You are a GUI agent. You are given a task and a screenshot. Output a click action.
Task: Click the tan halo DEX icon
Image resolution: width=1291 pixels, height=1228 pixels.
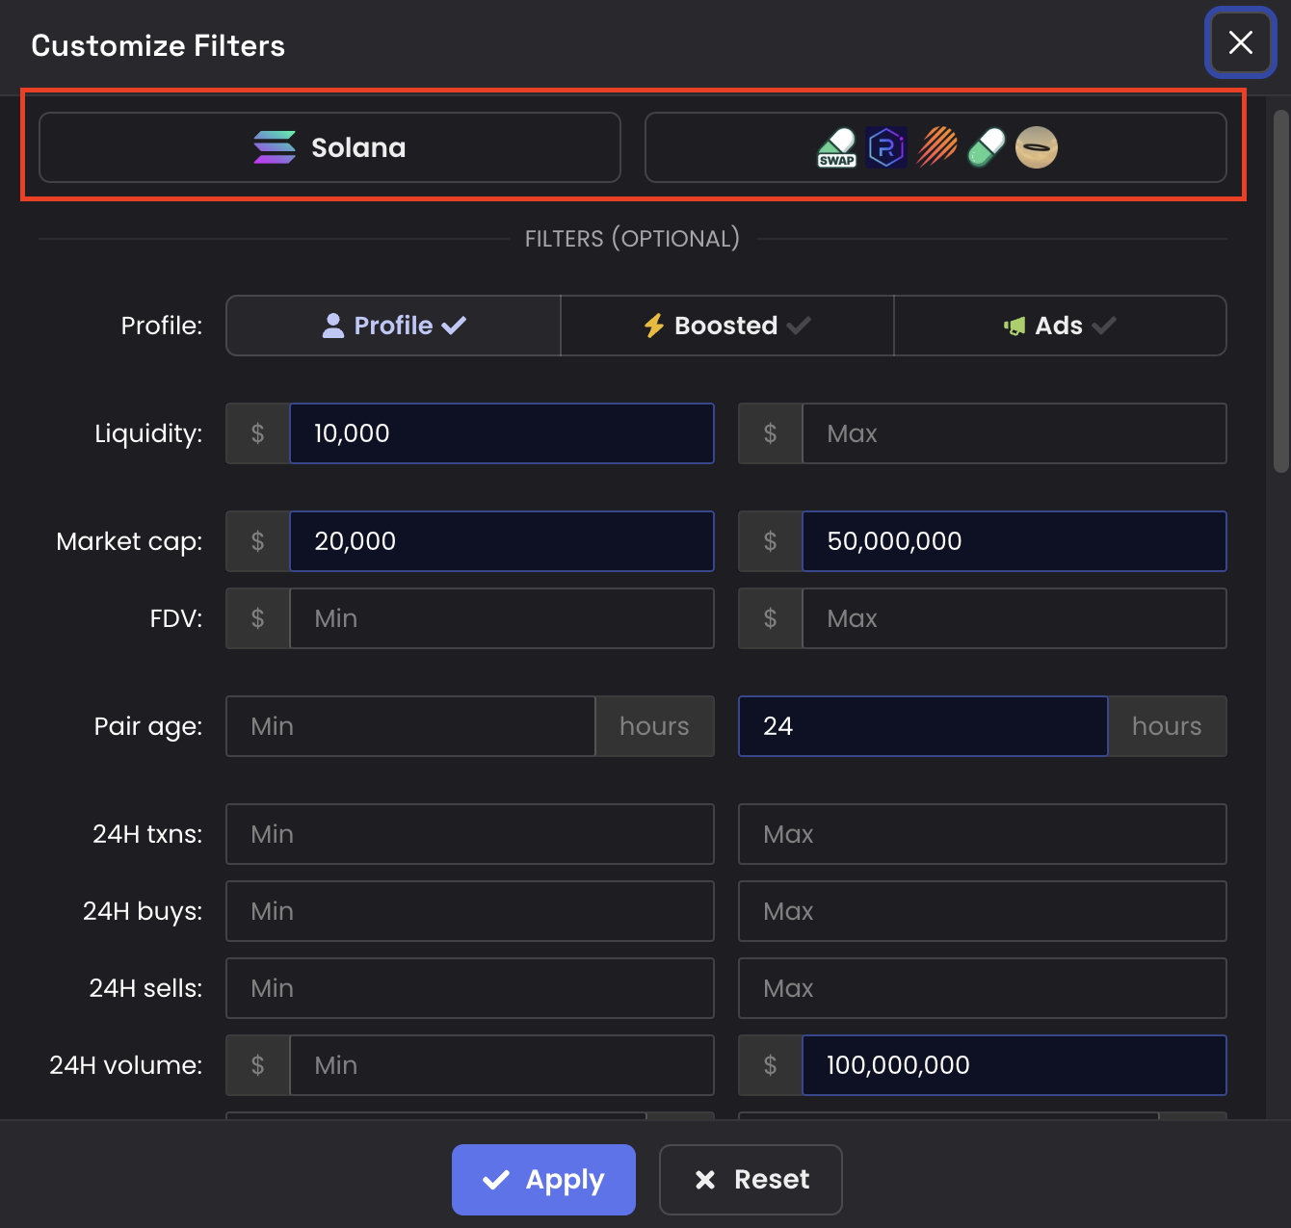(x=1037, y=148)
